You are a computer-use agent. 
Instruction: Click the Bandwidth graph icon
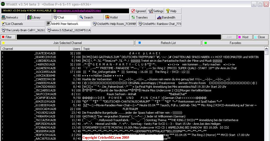159,17
